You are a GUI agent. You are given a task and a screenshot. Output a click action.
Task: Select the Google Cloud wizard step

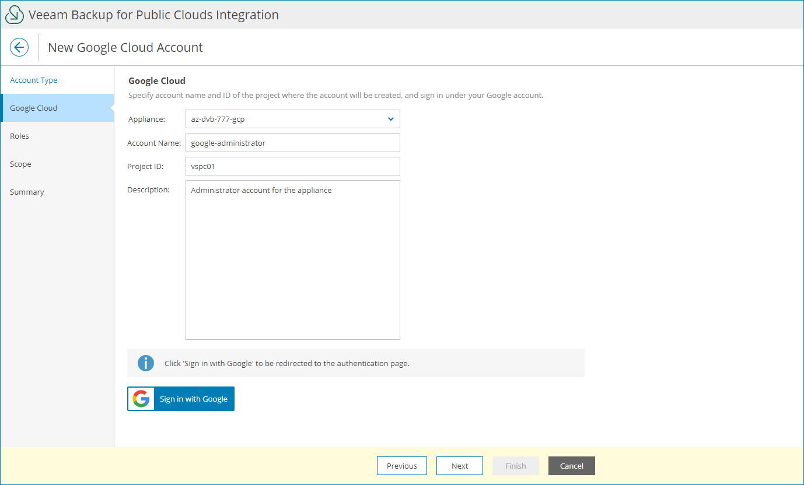pos(34,108)
